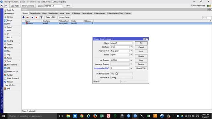
Task: Click the blue plus add icon
Action: coord(24,17)
